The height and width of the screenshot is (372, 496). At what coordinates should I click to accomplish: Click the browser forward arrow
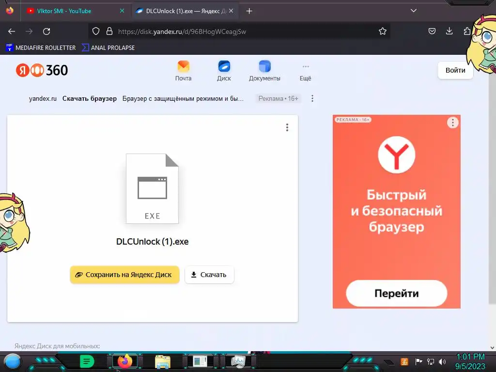coord(29,31)
